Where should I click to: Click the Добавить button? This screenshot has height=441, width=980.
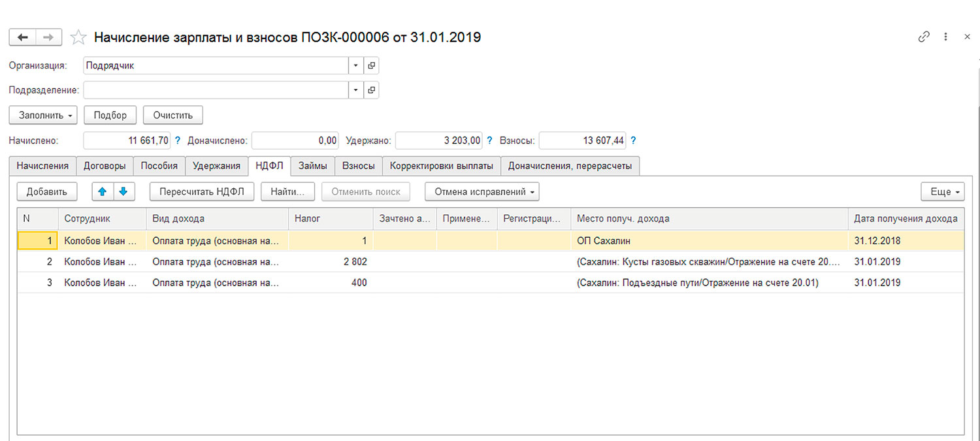[x=47, y=191]
